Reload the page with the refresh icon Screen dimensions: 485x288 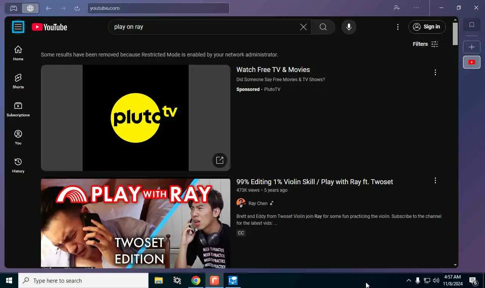77,8
